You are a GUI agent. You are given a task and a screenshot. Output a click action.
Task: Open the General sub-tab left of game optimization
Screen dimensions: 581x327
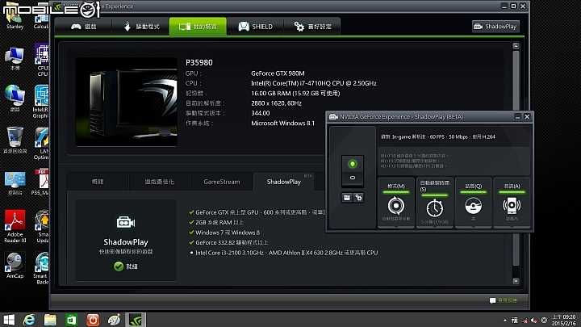(98, 182)
